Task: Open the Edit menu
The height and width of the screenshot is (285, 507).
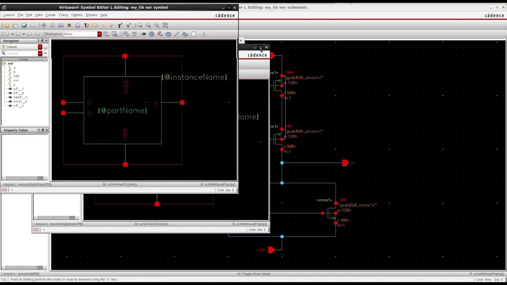Action: point(29,15)
